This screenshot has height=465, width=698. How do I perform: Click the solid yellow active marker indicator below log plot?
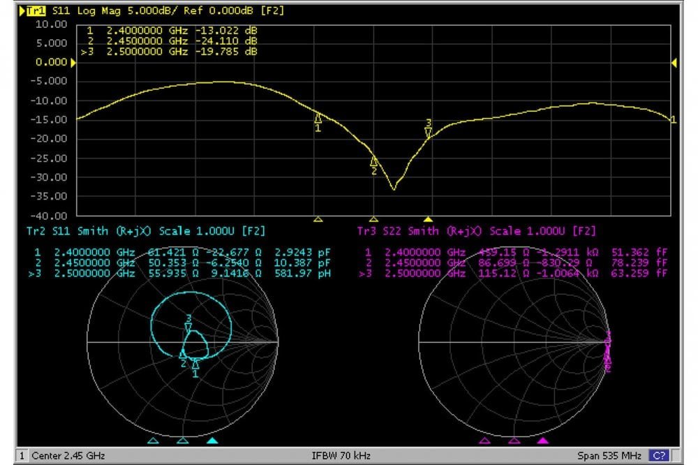428,219
